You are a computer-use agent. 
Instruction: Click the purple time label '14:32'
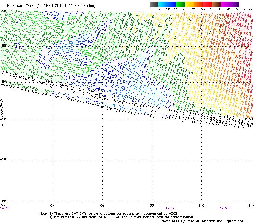click(5, 208)
